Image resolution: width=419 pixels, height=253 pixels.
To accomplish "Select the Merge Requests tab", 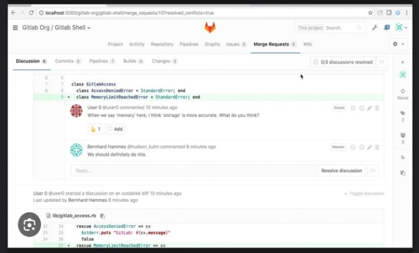I will 275,44.
